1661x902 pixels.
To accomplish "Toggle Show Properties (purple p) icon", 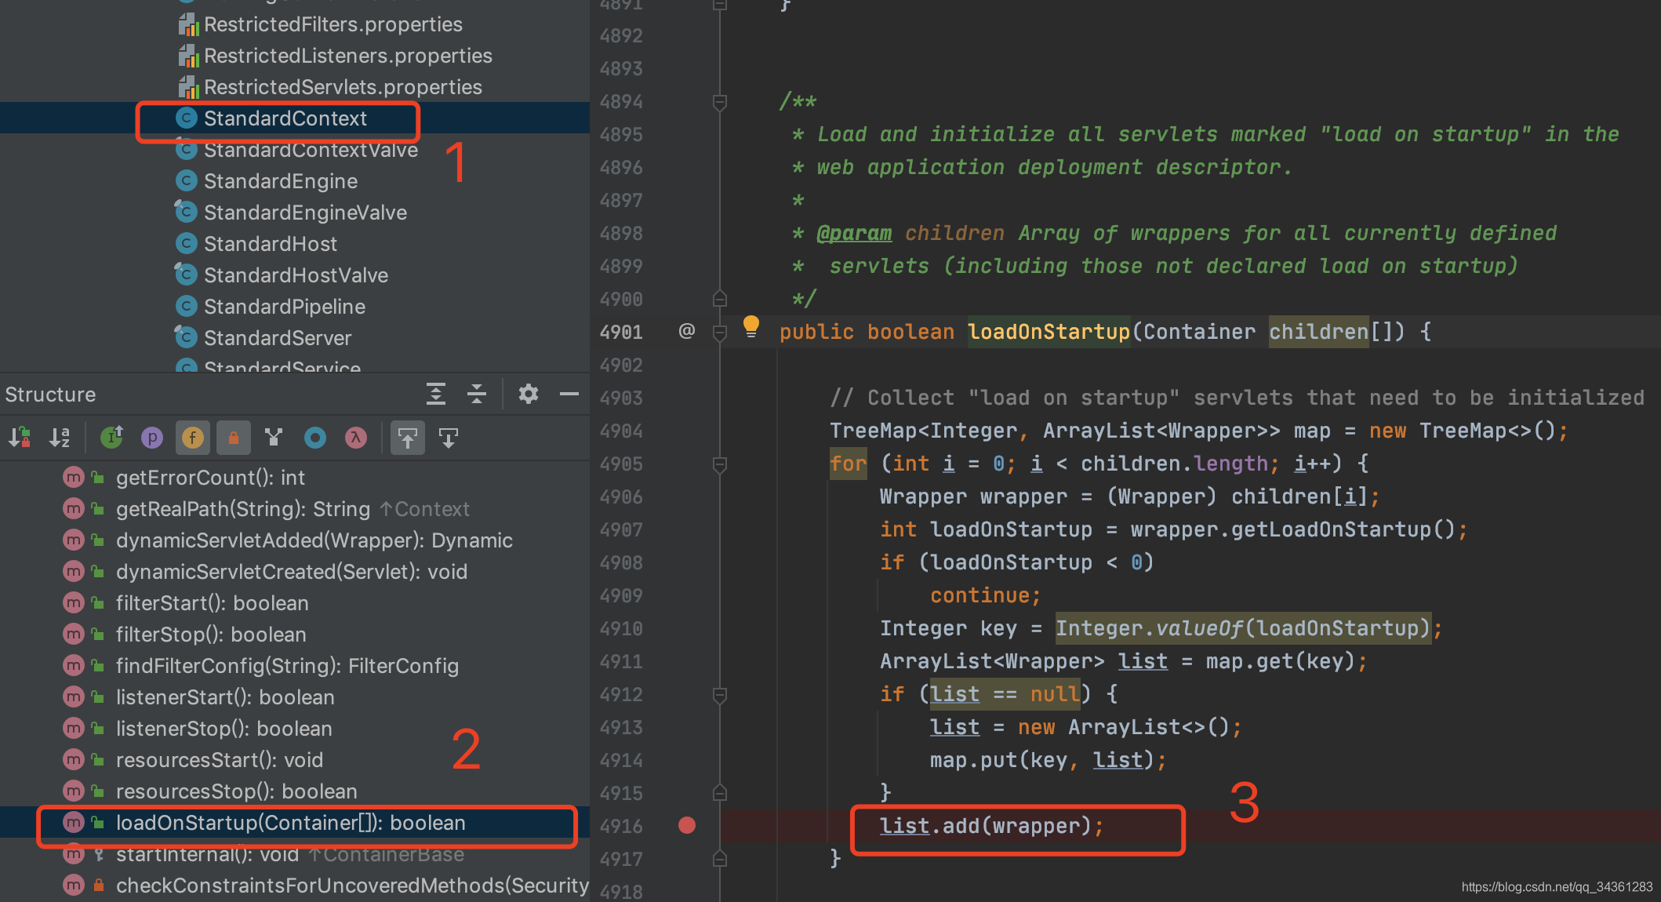I will point(152,437).
